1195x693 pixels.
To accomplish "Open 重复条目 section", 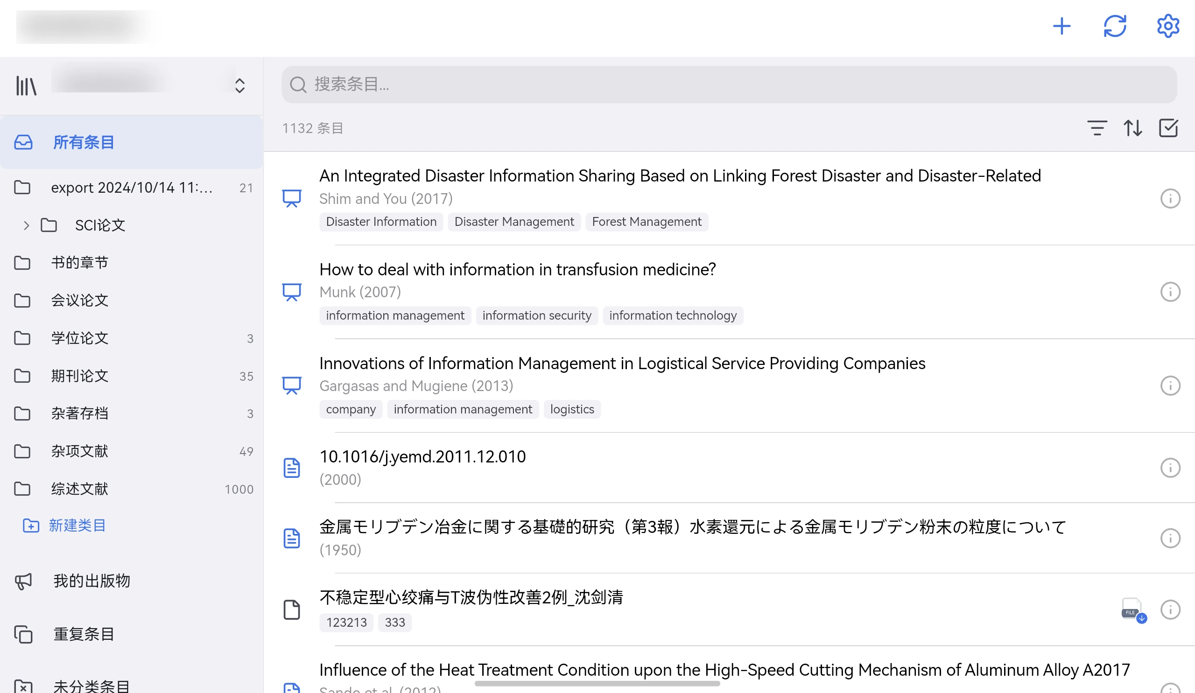I will click(131, 634).
